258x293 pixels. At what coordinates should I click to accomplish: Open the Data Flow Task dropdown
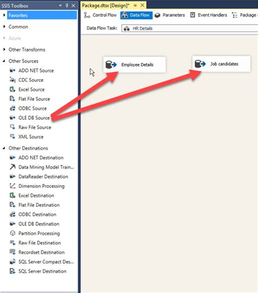189,28
